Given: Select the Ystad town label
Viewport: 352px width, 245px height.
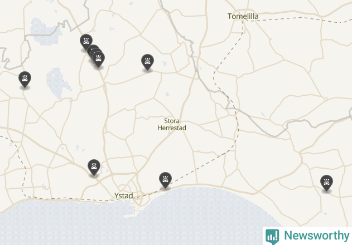Looking at the screenshot, I should pyautogui.click(x=123, y=195).
